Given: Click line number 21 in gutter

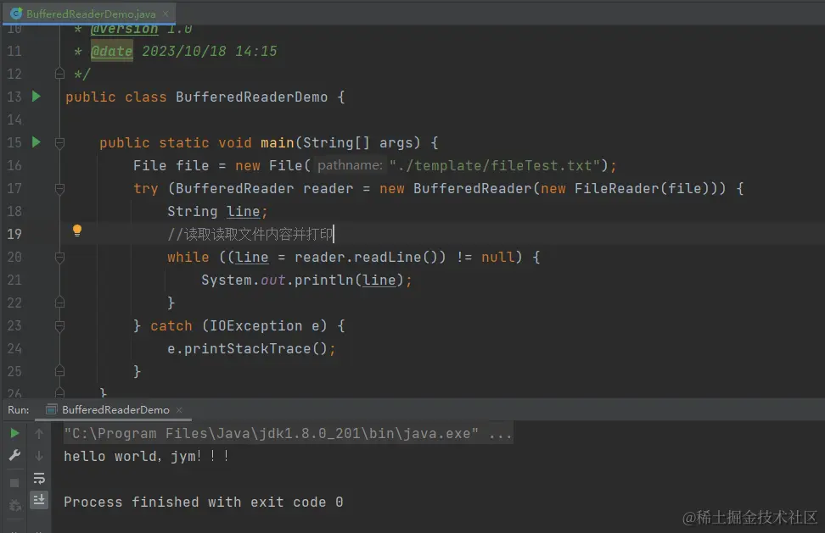Looking at the screenshot, I should tap(14, 280).
